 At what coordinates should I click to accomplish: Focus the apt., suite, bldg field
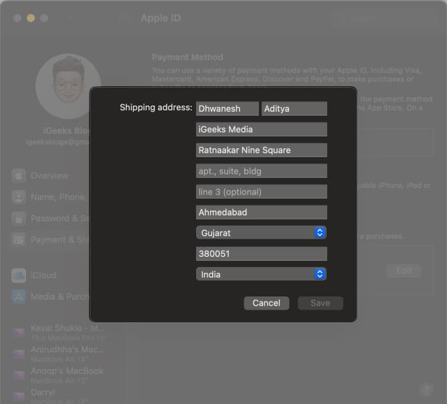pyautogui.click(x=262, y=171)
